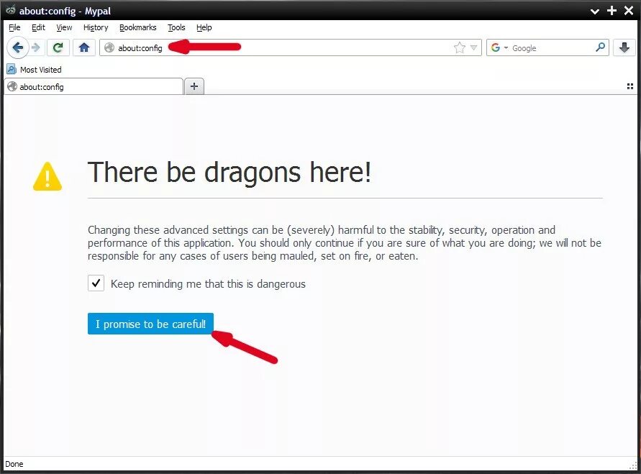Open the History menu

click(x=96, y=27)
